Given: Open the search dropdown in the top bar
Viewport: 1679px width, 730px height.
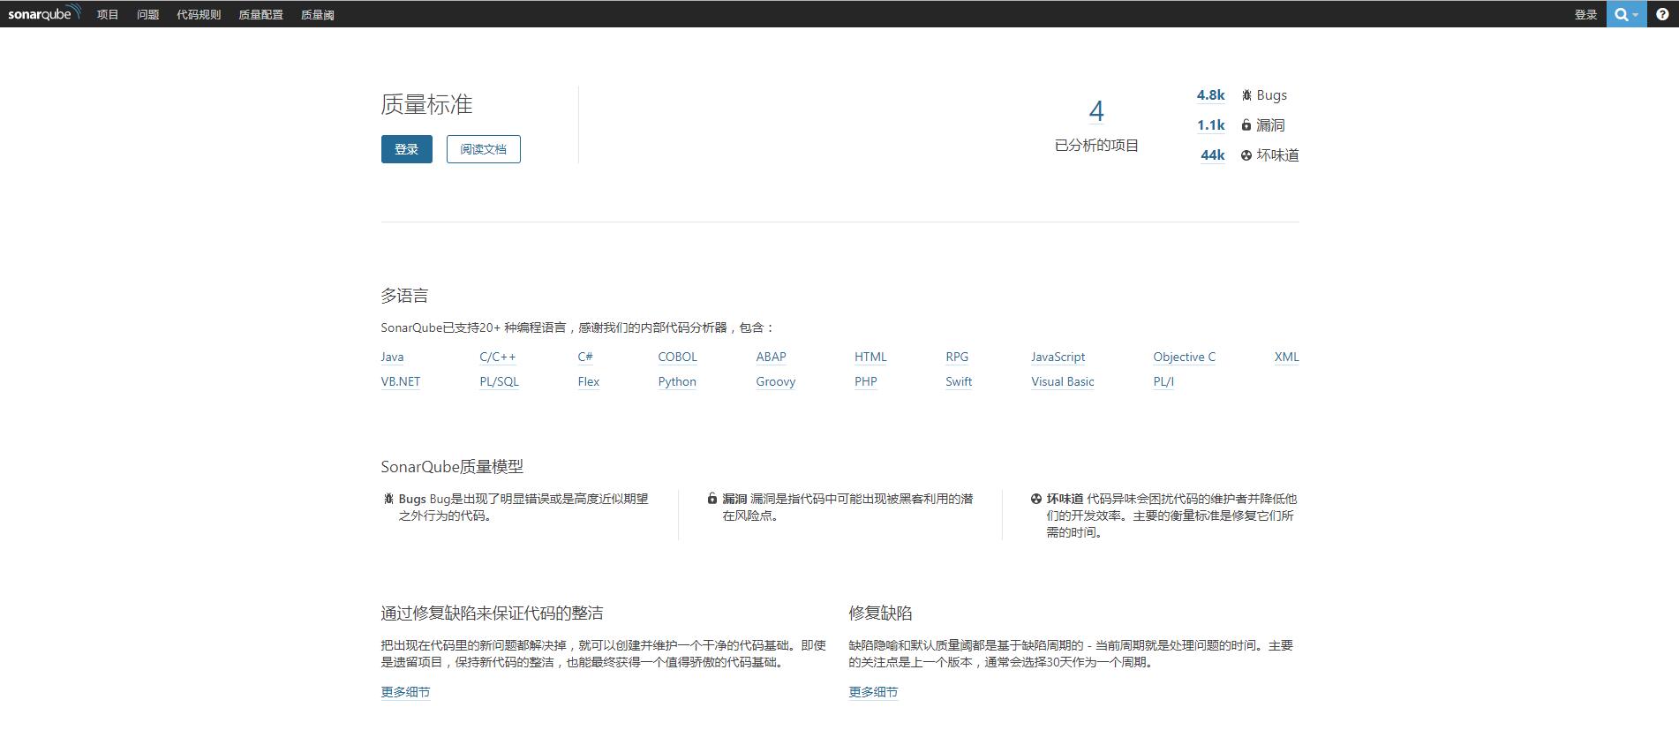Looking at the screenshot, I should (x=1626, y=14).
